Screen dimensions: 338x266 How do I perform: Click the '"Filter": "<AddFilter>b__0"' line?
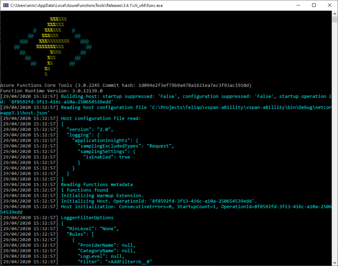[x=76, y=262]
